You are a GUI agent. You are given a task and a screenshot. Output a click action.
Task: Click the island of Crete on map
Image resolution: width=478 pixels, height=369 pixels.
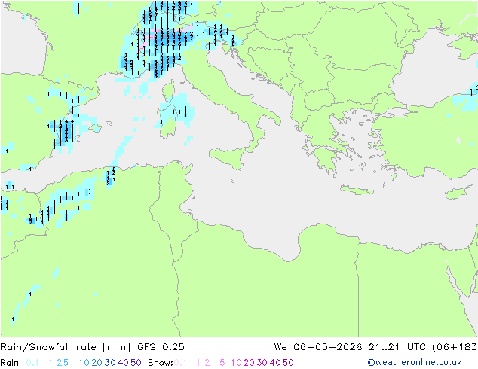[x=357, y=190]
